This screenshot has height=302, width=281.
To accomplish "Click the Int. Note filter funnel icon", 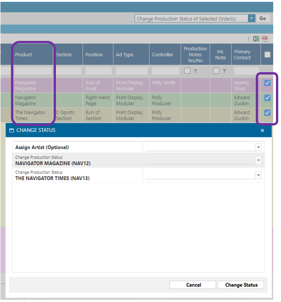I will point(224,71).
